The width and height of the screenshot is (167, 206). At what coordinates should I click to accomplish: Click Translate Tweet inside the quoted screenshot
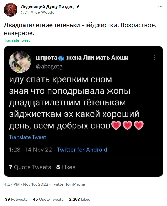coord(28,137)
